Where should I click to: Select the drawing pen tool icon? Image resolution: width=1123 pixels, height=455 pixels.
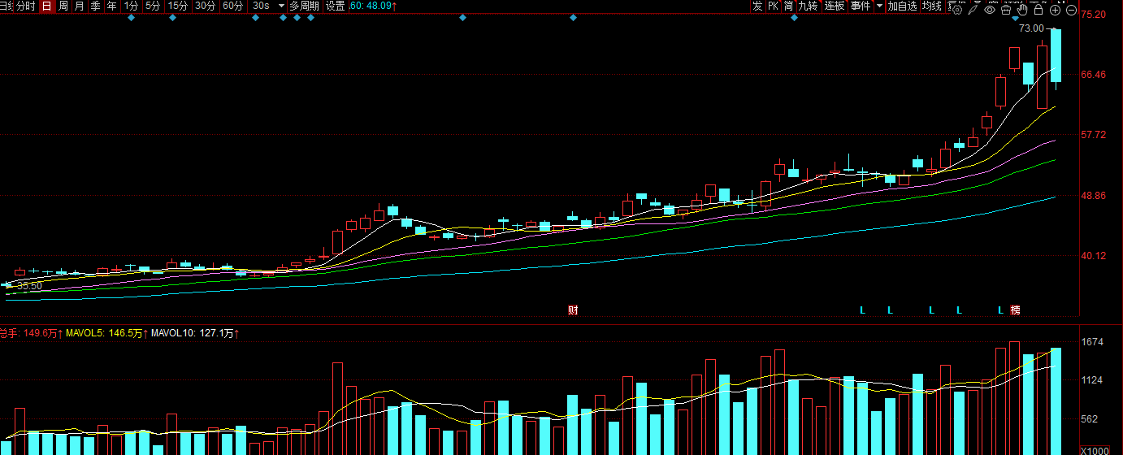click(x=973, y=10)
